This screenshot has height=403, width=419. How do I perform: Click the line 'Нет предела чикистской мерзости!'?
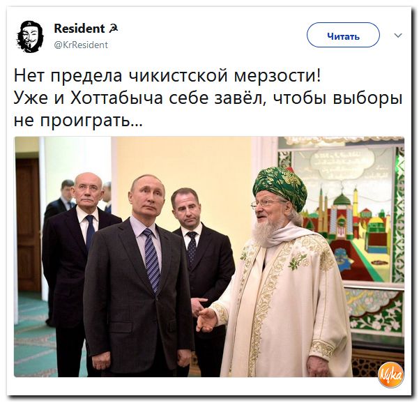[167, 75]
